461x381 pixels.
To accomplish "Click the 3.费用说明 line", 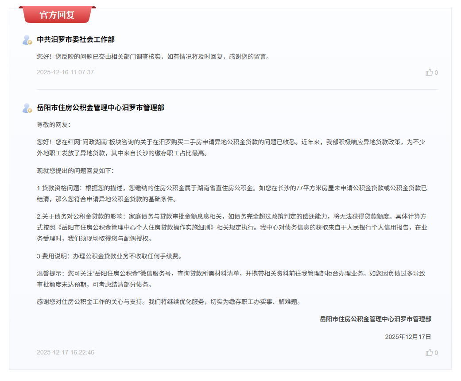I will coord(109,256).
